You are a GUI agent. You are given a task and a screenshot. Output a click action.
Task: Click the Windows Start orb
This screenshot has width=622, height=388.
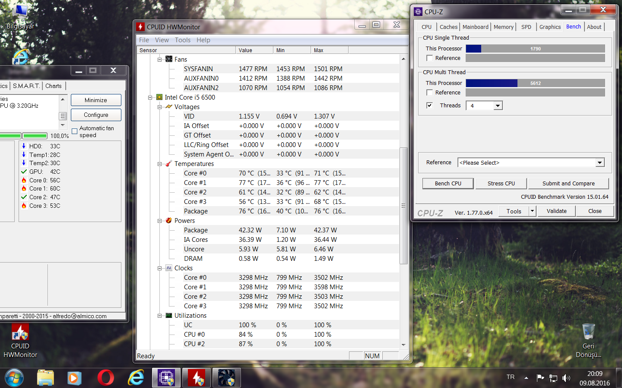pyautogui.click(x=14, y=378)
